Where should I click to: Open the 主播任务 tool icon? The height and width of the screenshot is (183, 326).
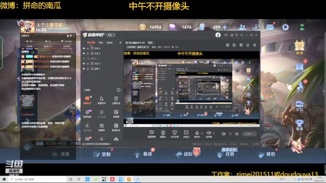point(116,100)
